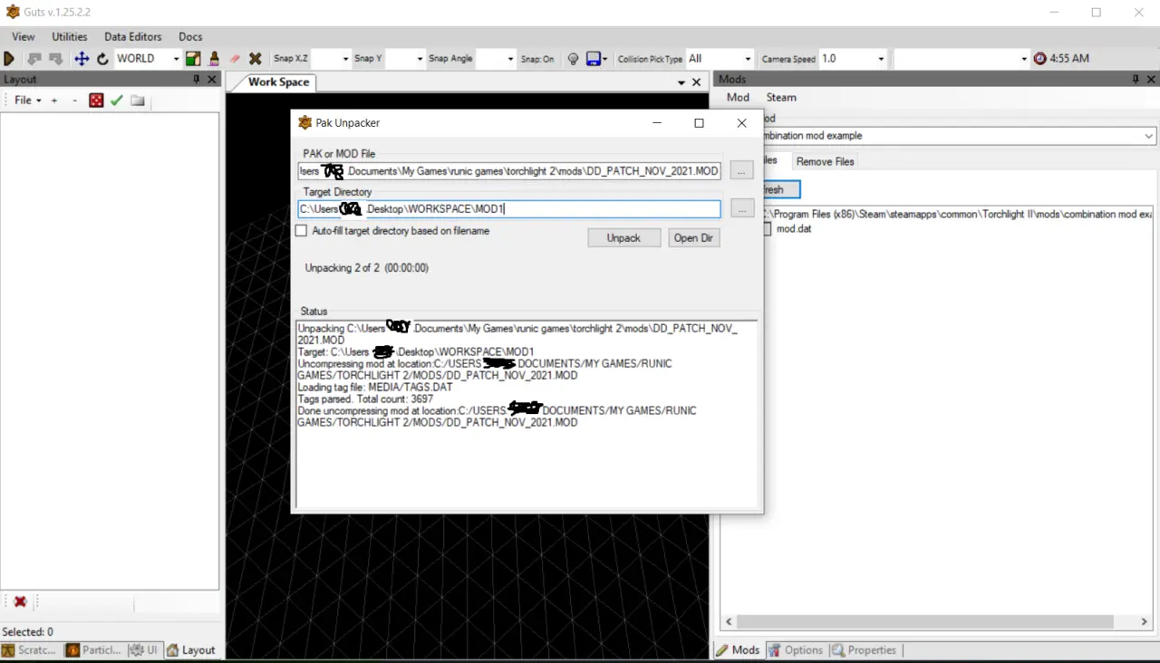This screenshot has height=663, width=1160.
Task: Switch to the Mods bottom tab
Action: pyautogui.click(x=738, y=650)
